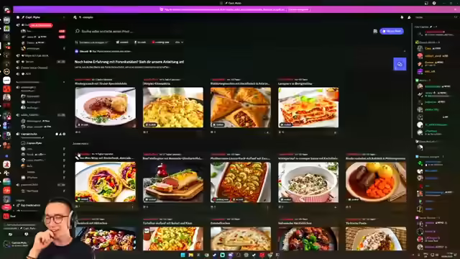
Task: Click the forum channel icon in the header
Action: pos(75,17)
